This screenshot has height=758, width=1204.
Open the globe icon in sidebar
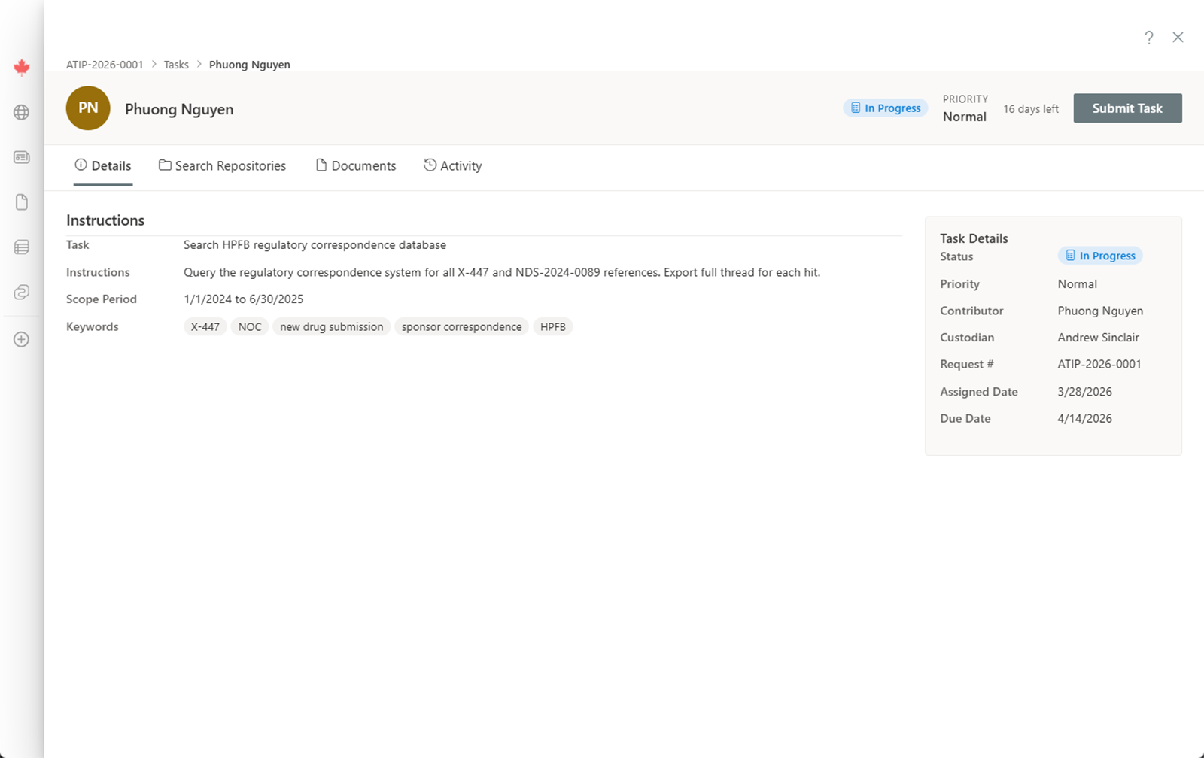[22, 112]
